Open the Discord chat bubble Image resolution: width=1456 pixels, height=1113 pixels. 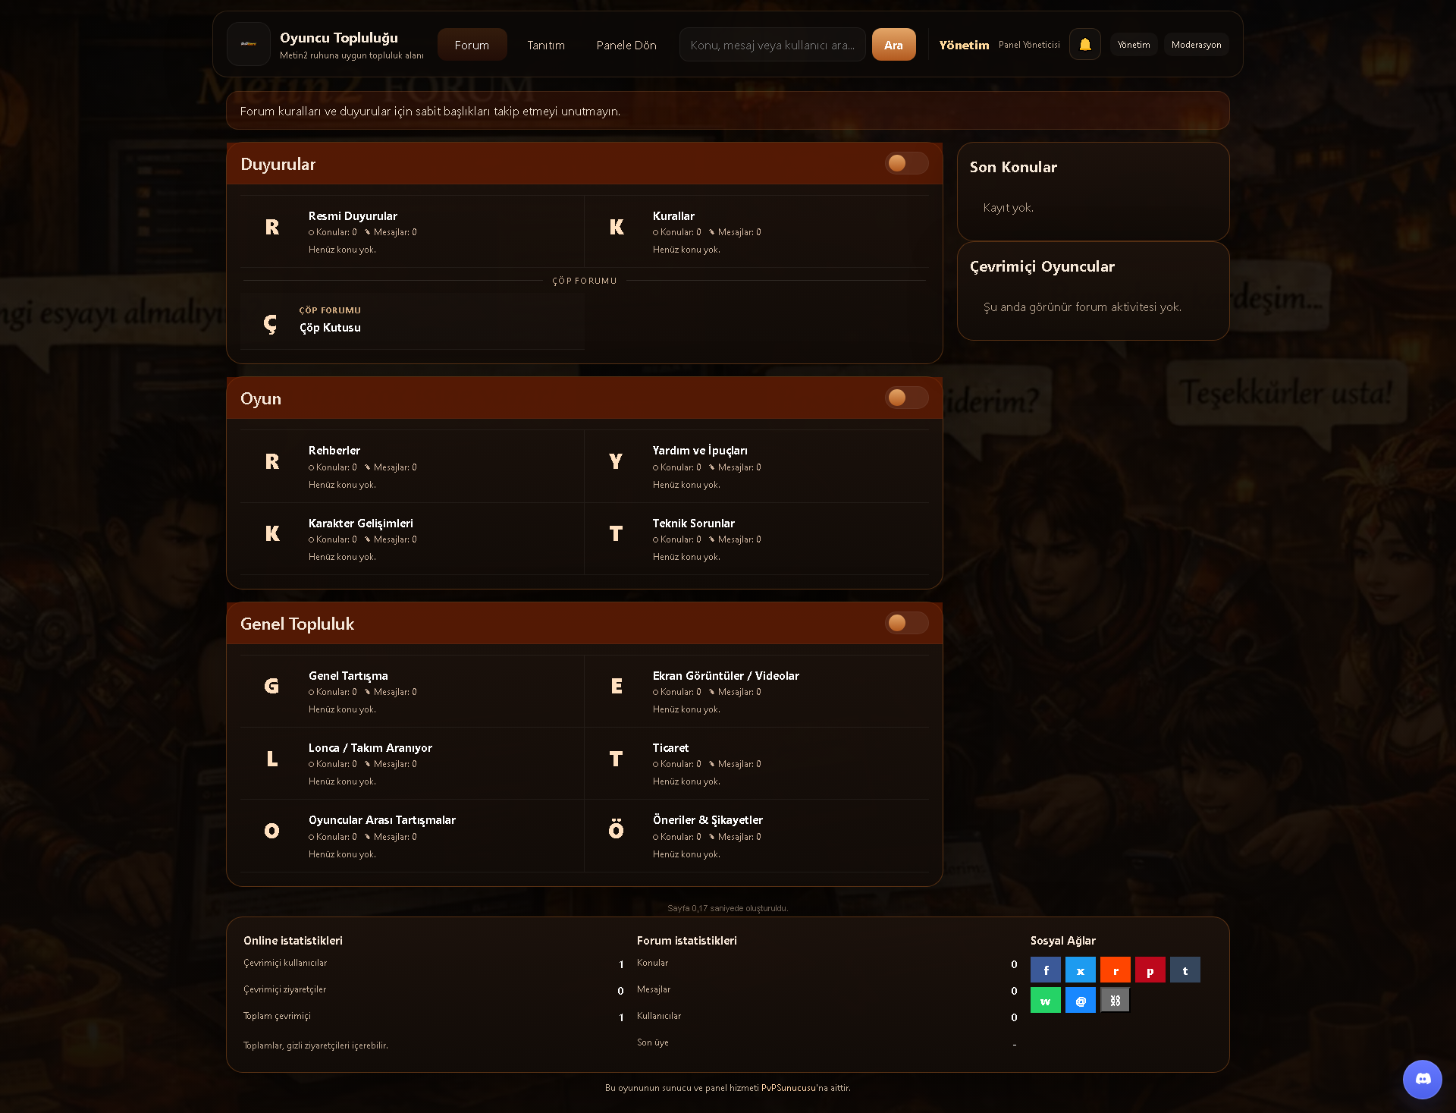[x=1422, y=1079]
